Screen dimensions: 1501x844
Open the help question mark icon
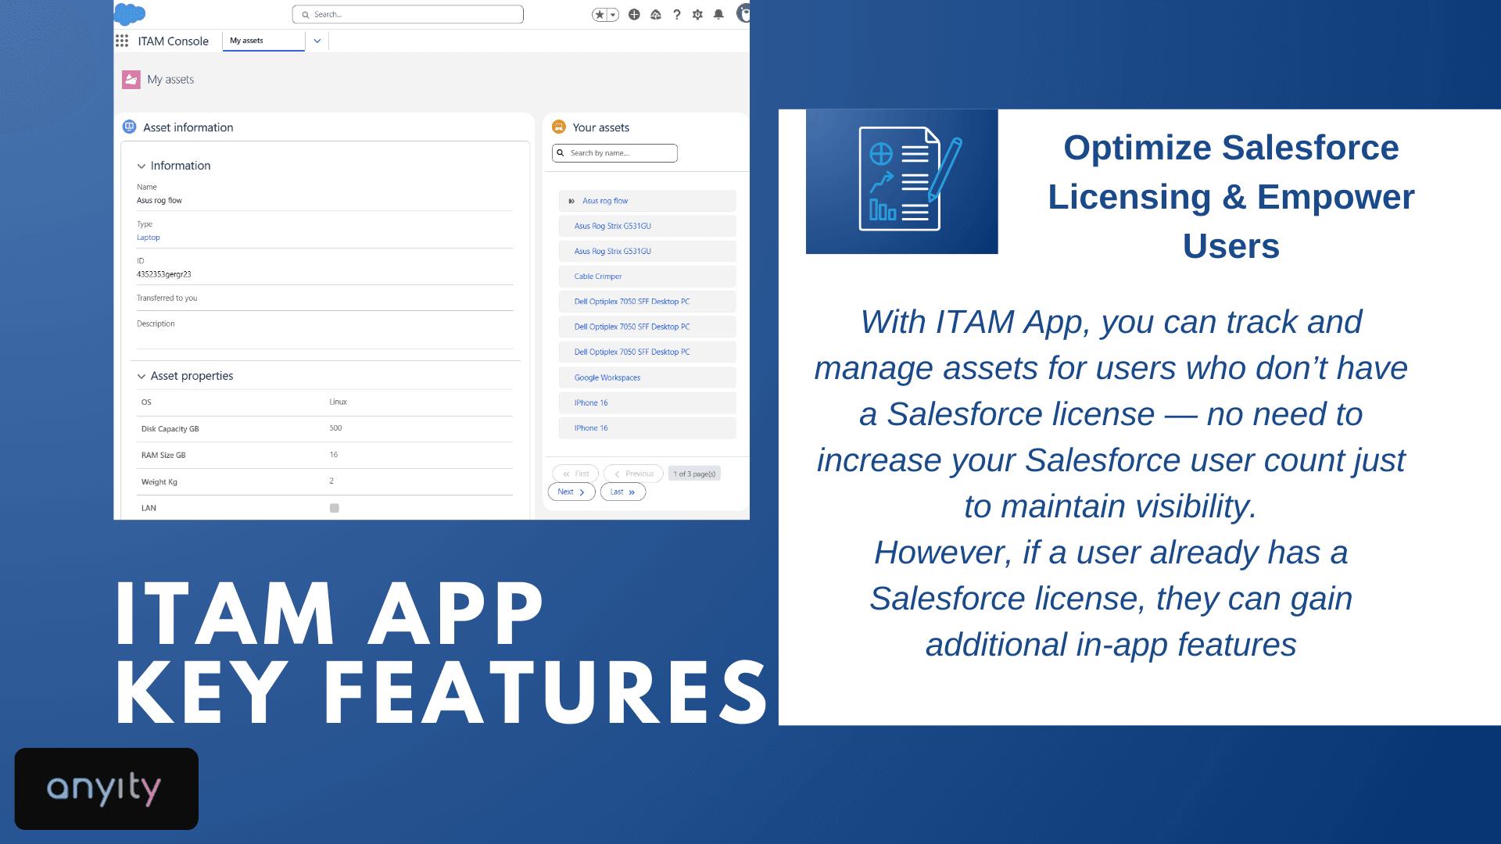click(677, 14)
